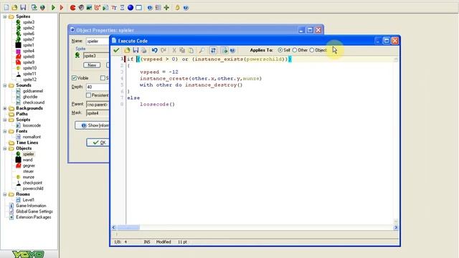Copy selected code text
459x258 pixels.
point(182,50)
